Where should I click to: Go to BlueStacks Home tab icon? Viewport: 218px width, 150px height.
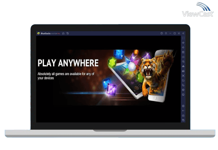63,33
